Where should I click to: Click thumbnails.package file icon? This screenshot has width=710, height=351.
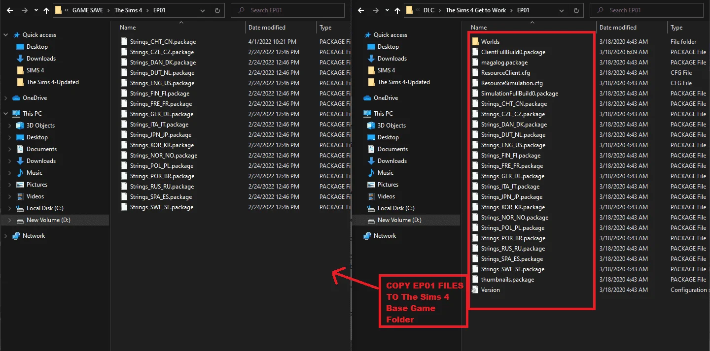475,280
